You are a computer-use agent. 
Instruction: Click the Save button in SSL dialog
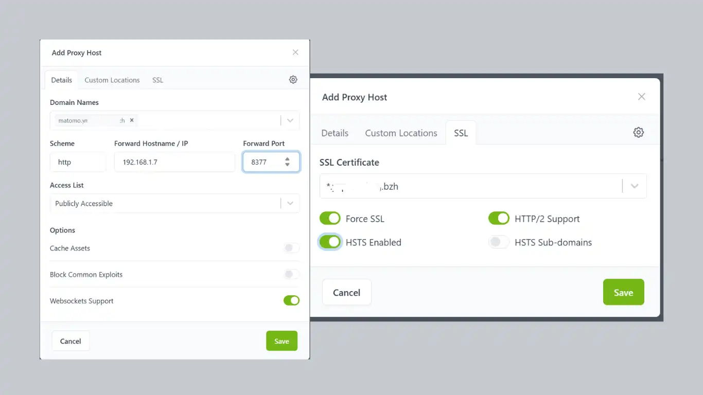pos(623,292)
